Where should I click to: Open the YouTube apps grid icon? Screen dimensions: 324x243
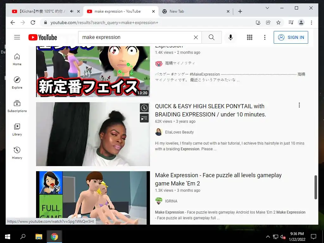pyautogui.click(x=250, y=37)
